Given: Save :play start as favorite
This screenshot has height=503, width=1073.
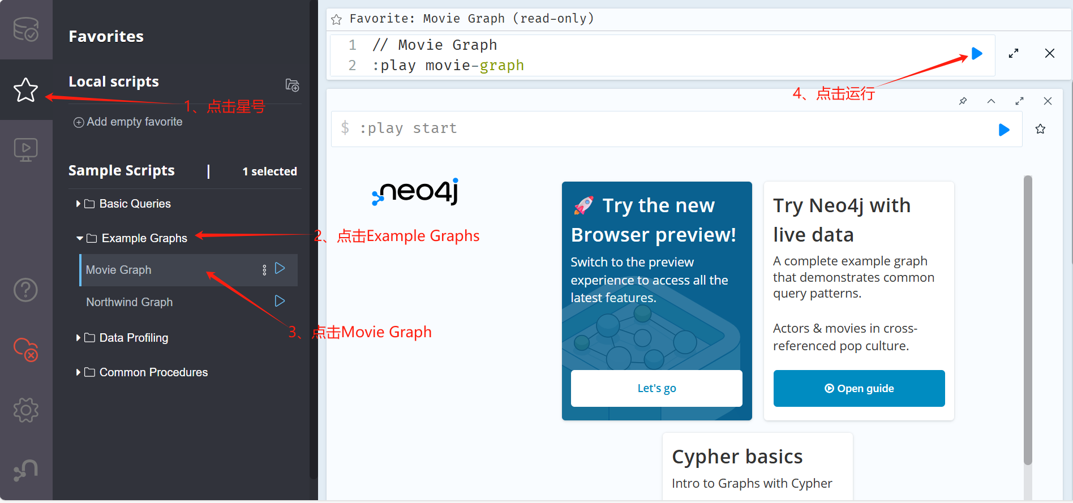Looking at the screenshot, I should 1040,129.
